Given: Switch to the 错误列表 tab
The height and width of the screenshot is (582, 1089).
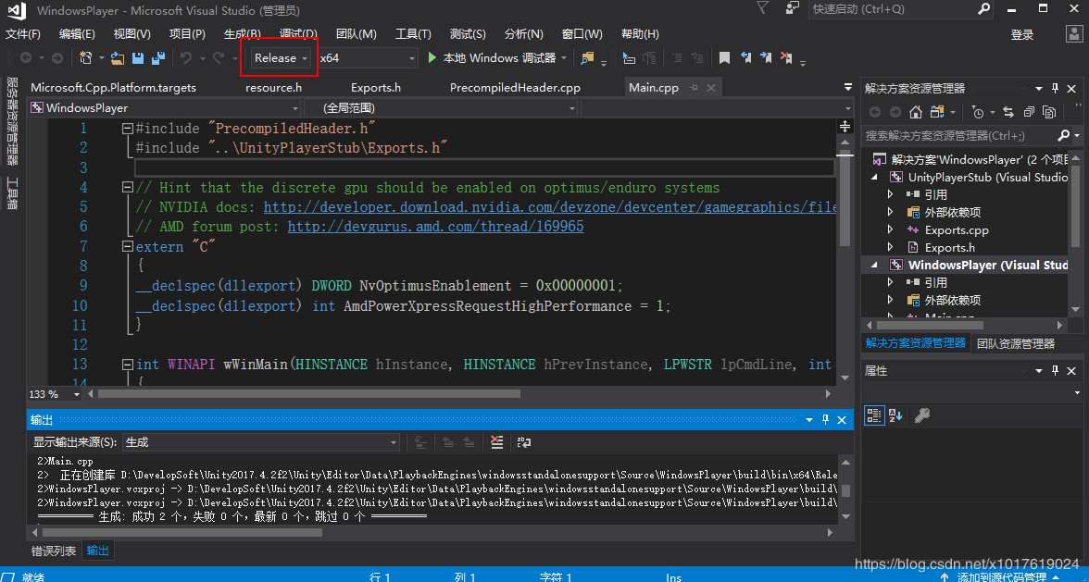Looking at the screenshot, I should pos(54,551).
